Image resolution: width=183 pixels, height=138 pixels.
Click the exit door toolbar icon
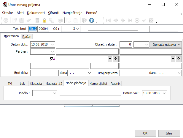click(84, 21)
